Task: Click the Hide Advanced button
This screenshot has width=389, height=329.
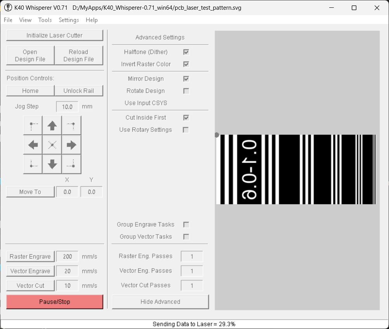Action: (160, 302)
